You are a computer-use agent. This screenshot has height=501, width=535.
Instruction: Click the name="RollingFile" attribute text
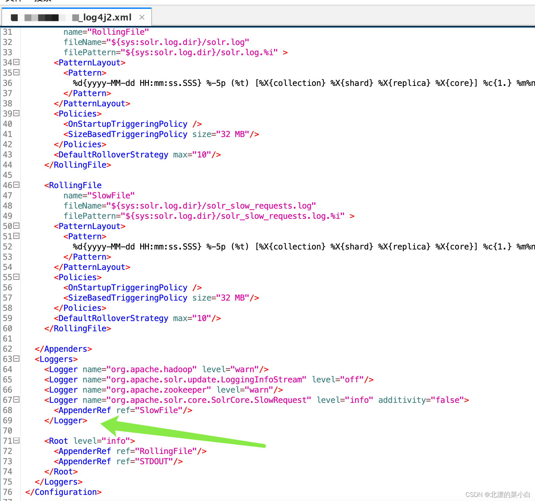(x=106, y=32)
